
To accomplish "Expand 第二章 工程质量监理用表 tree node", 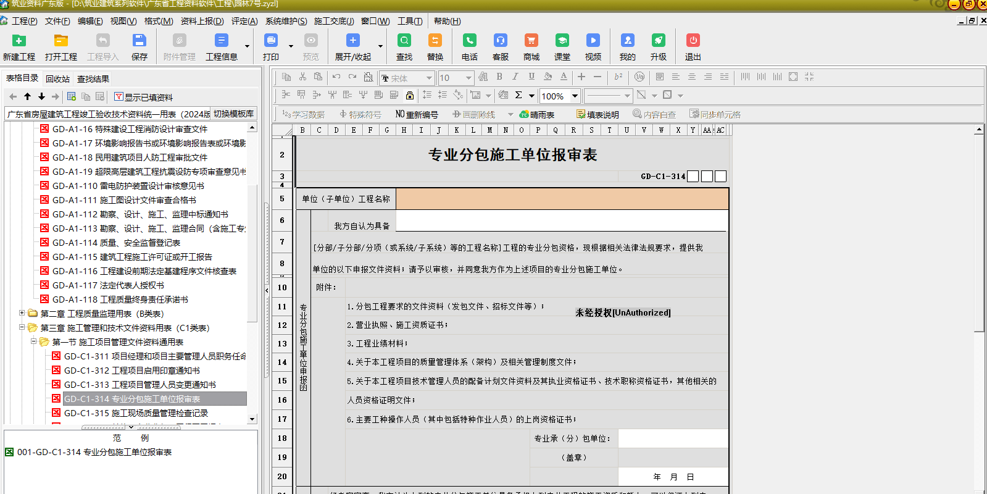I will tap(22, 313).
